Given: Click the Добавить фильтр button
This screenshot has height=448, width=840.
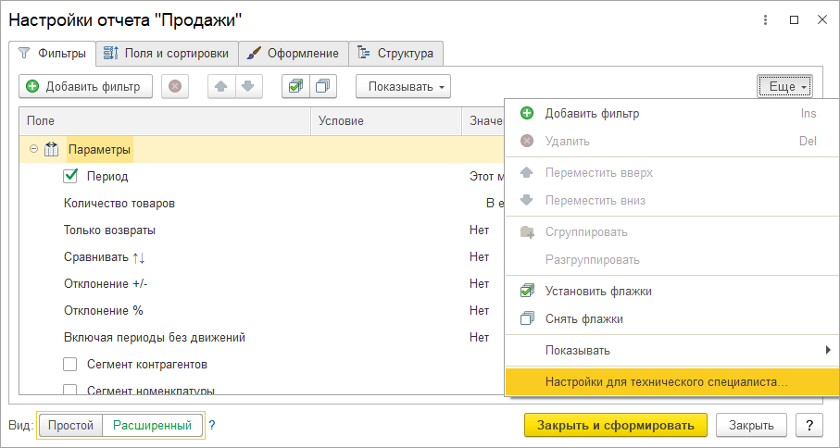Looking at the screenshot, I should pos(84,87).
